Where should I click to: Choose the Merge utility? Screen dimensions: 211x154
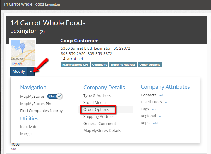26,134
